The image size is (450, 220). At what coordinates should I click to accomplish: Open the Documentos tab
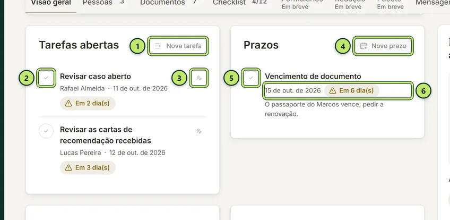(x=168, y=3)
